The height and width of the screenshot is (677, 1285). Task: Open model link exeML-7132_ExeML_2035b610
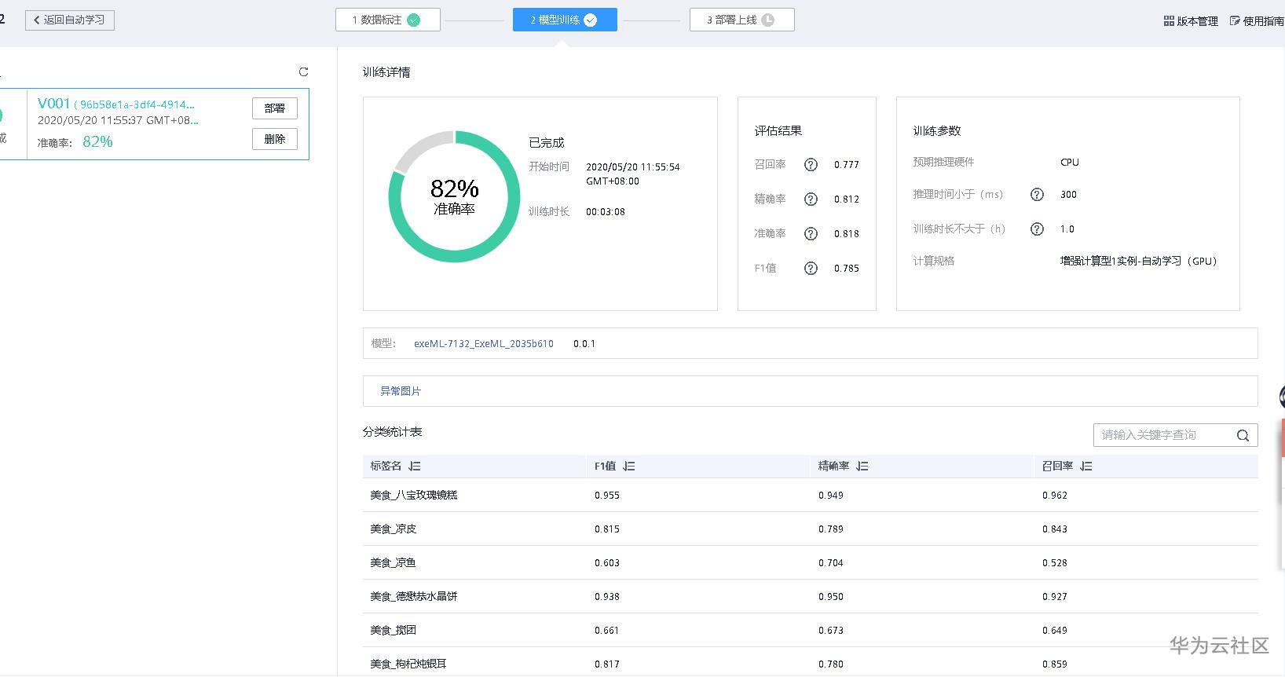(483, 344)
